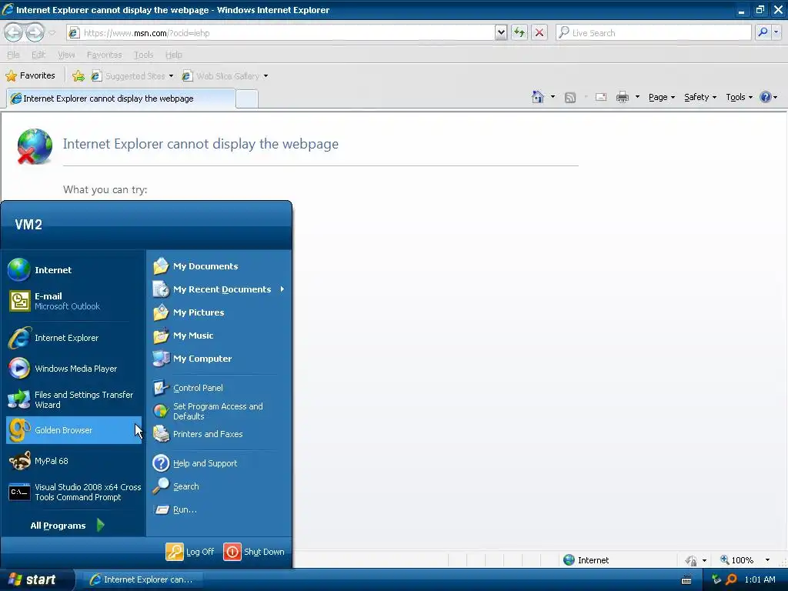The image size is (788, 591).
Task: Click the URL address bar field
Action: pos(280,32)
